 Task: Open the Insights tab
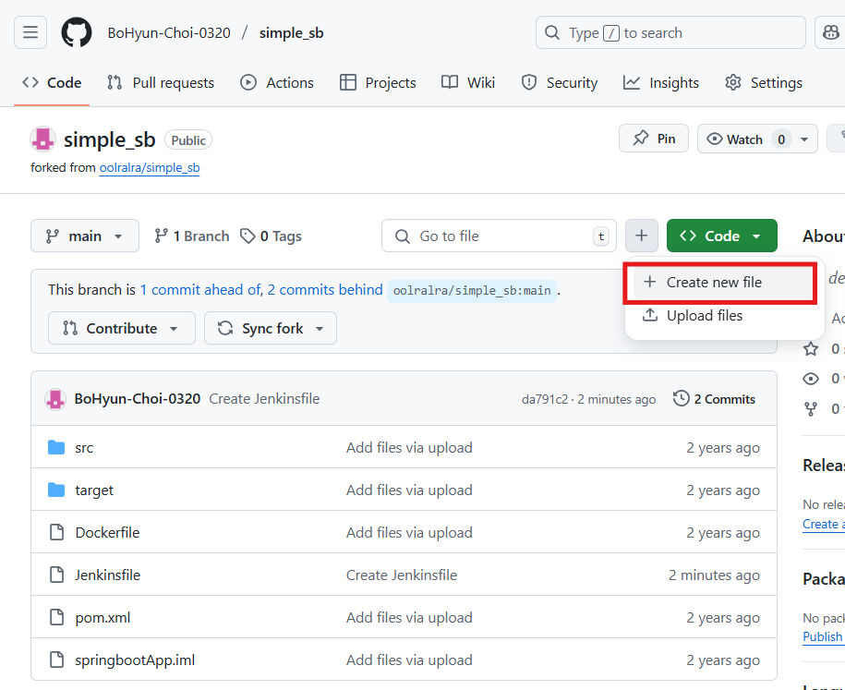pos(661,82)
